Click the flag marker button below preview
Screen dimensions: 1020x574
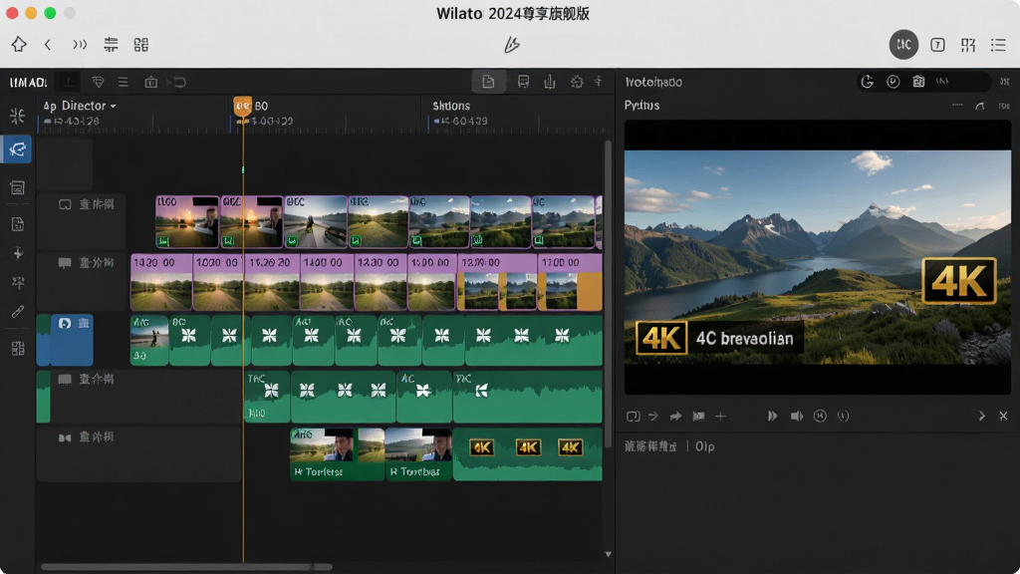(698, 416)
